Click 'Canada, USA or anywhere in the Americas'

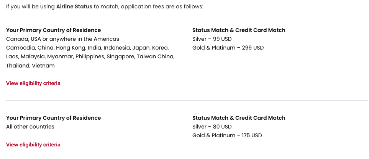point(62,39)
